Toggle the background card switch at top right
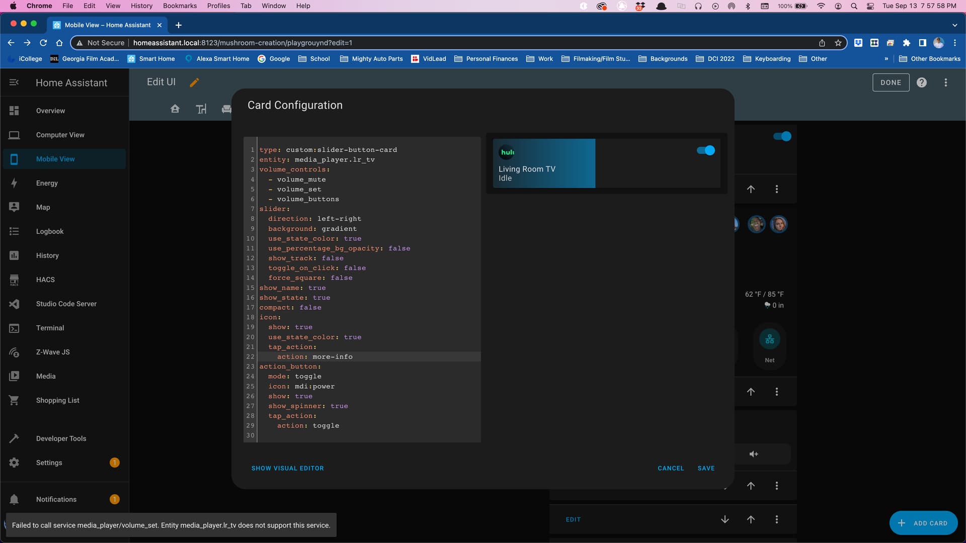The height and width of the screenshot is (543, 966). coord(782,136)
